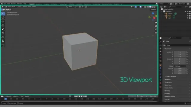This screenshot has width=191, height=107.
Task: Toggle the camera view icon
Action: (x=156, y=29)
